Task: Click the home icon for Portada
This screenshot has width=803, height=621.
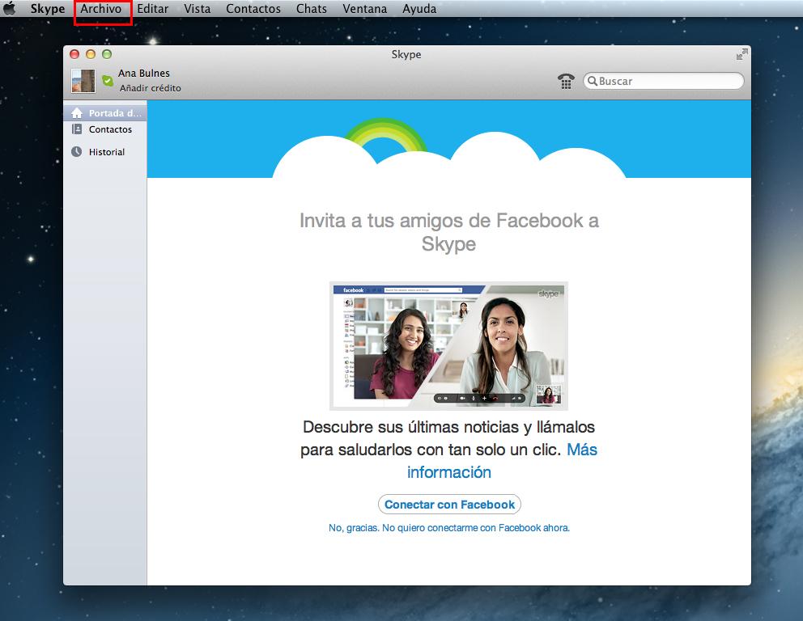Action: [77, 113]
